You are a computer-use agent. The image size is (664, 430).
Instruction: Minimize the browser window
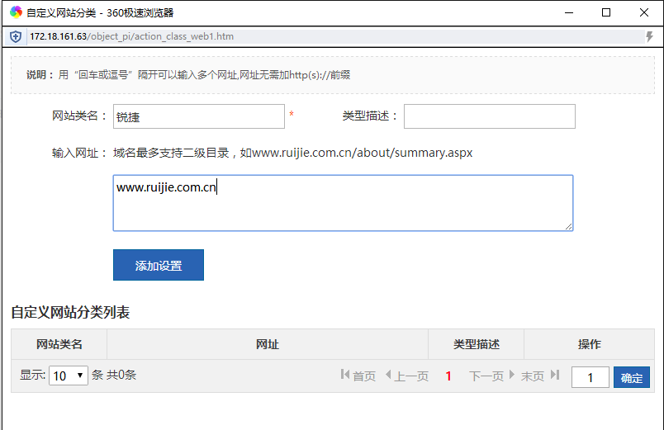(569, 12)
